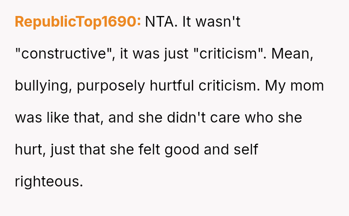Viewport: 349px width, 216px height.
Task: Click the word "righteous" on the last line
Action: coord(48,182)
